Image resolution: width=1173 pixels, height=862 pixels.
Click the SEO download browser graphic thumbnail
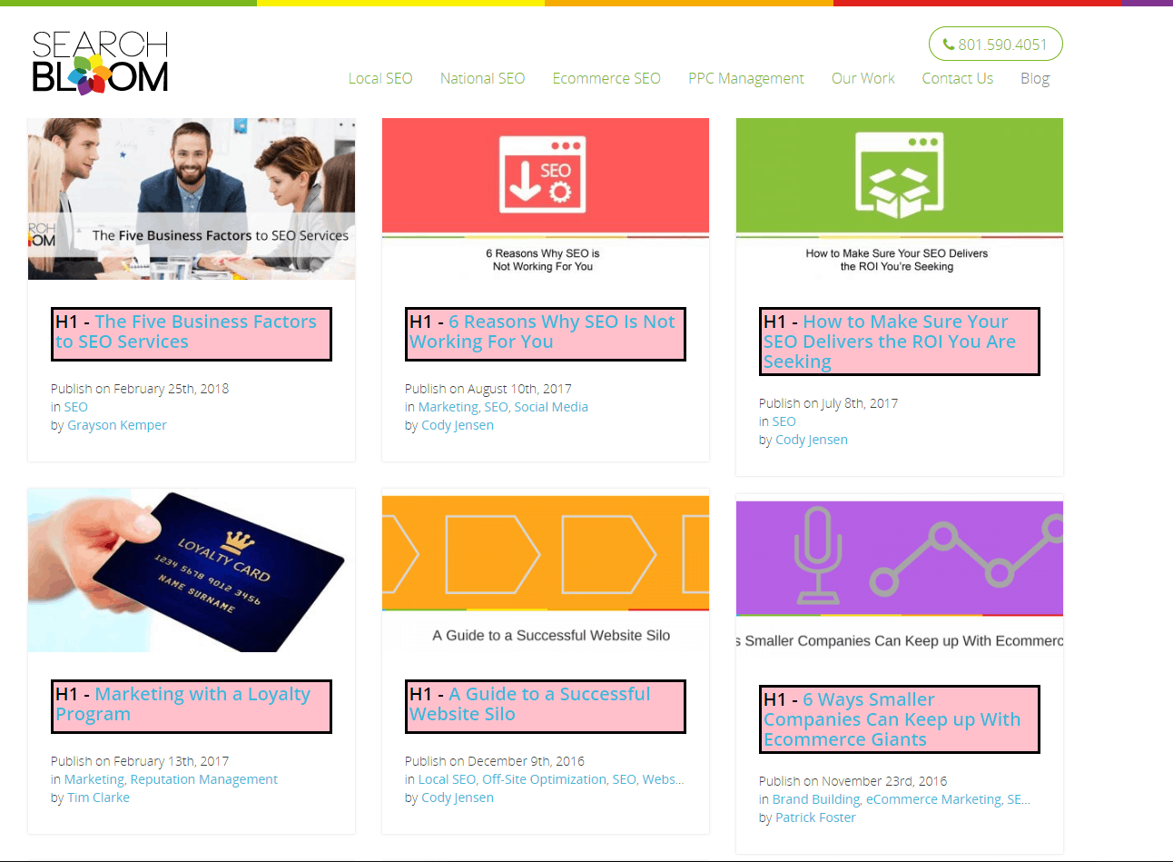coord(545,173)
